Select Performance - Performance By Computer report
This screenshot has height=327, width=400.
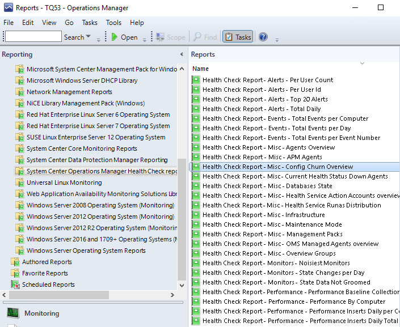(294, 301)
